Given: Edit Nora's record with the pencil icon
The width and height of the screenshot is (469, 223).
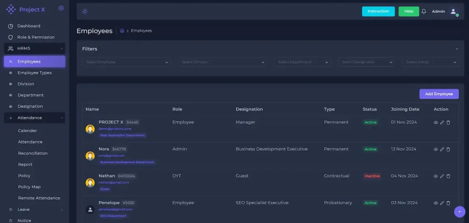Looking at the screenshot, I should (442, 149).
